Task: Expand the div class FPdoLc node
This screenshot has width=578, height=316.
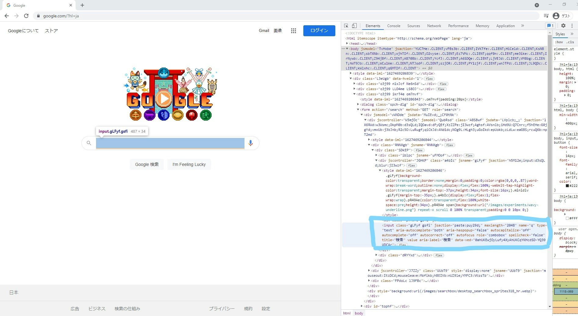Action: pos(369,281)
